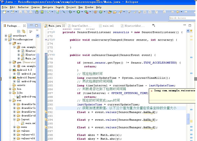Switch to BluetoothDat... editor tab
The image size is (197, 141).
tap(133, 26)
